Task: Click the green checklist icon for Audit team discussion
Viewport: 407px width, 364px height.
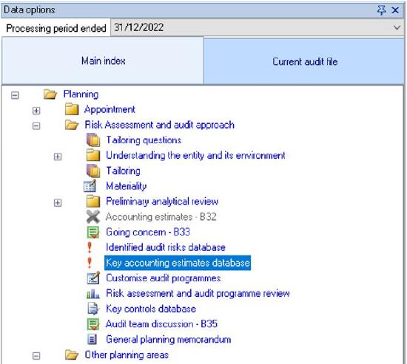Action: pos(93,324)
